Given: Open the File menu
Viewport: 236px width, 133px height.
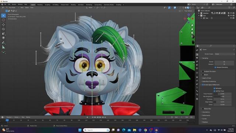Looking at the screenshot, I should click(x=5, y=4).
